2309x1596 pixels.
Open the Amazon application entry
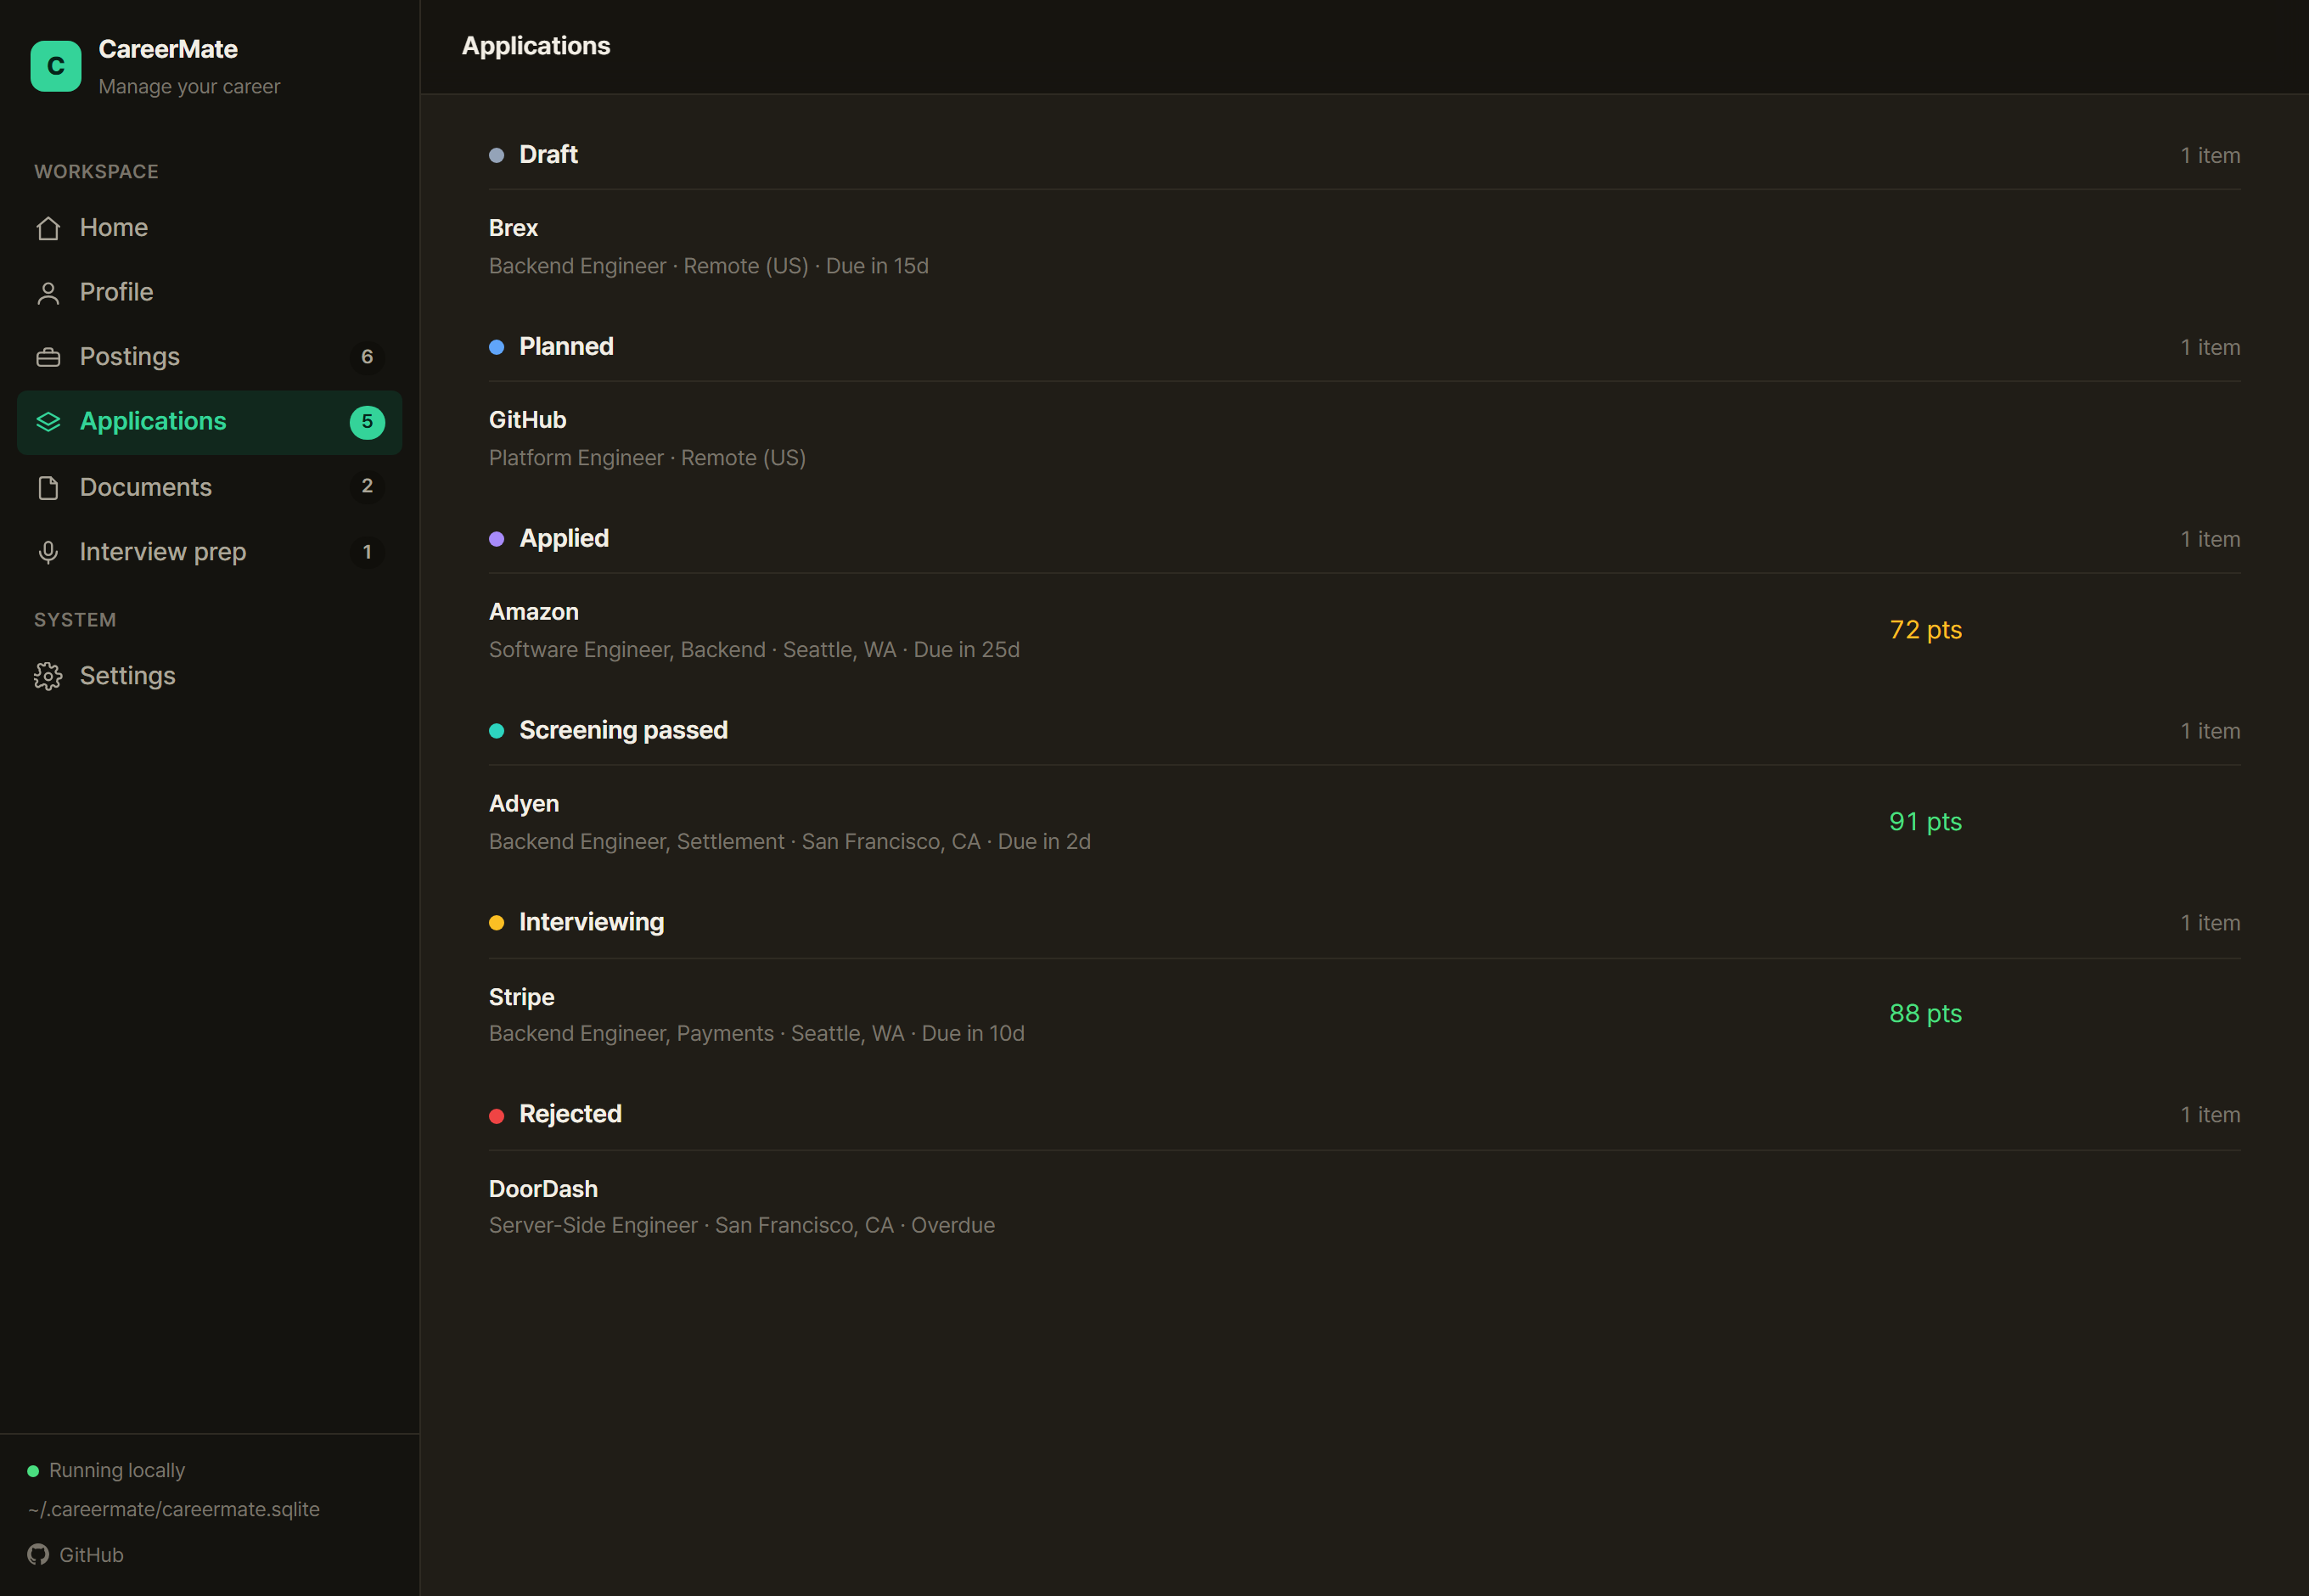(x=1364, y=631)
